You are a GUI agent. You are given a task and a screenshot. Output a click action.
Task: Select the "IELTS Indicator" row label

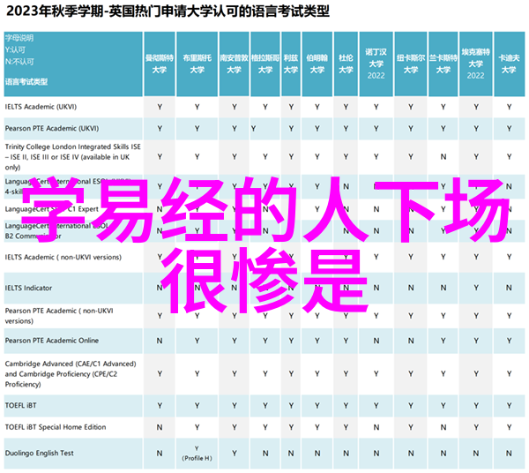[x=28, y=288]
